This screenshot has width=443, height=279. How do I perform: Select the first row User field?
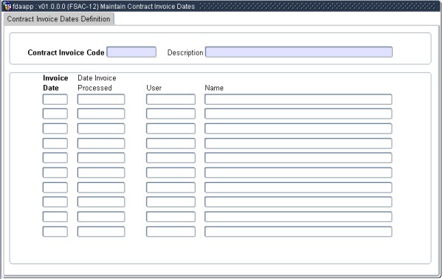pyautogui.click(x=171, y=100)
